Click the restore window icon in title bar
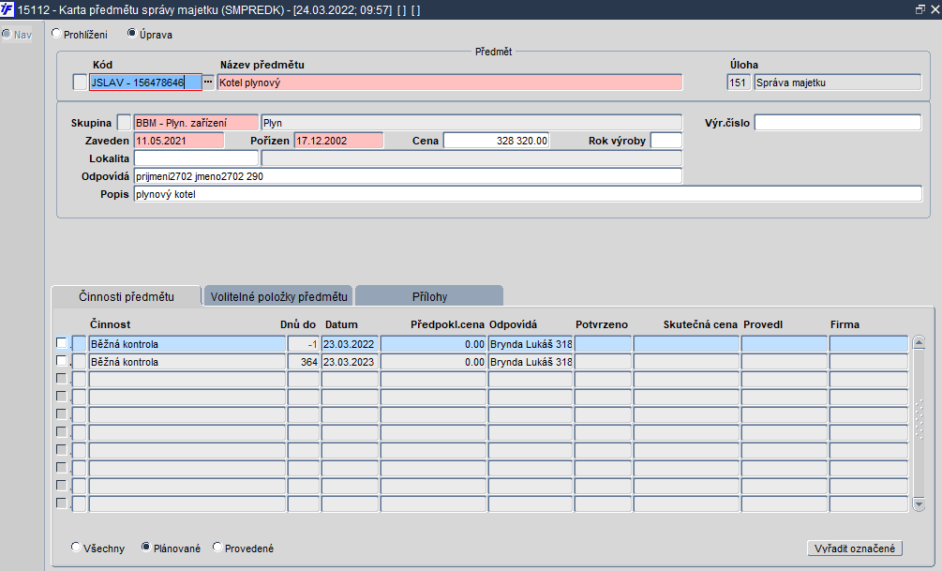 pyautogui.click(x=920, y=9)
